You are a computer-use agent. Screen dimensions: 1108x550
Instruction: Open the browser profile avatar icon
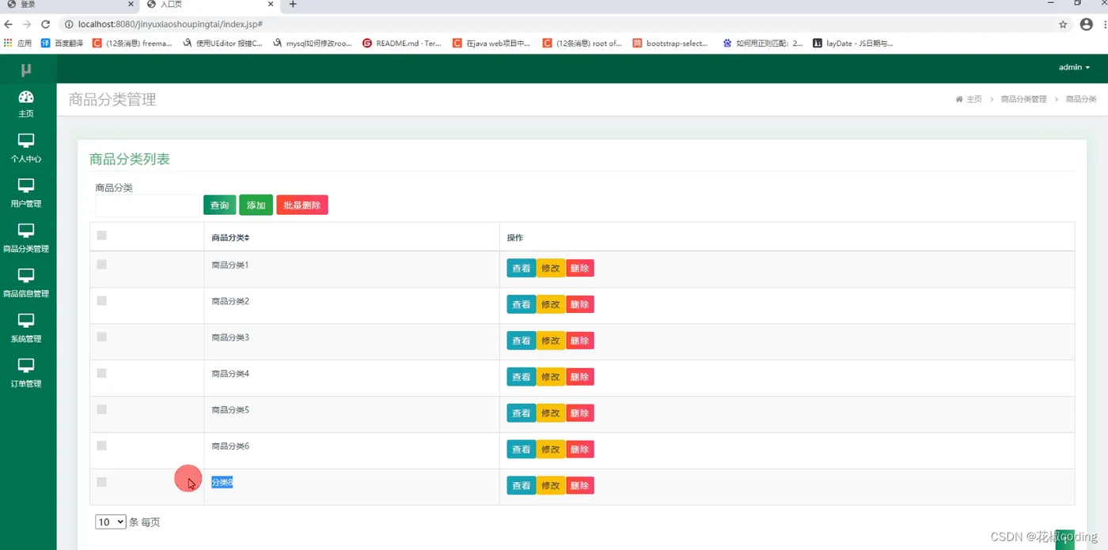1086,24
